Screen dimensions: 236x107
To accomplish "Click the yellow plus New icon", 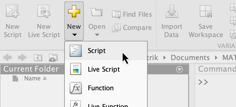I will 74,11.
